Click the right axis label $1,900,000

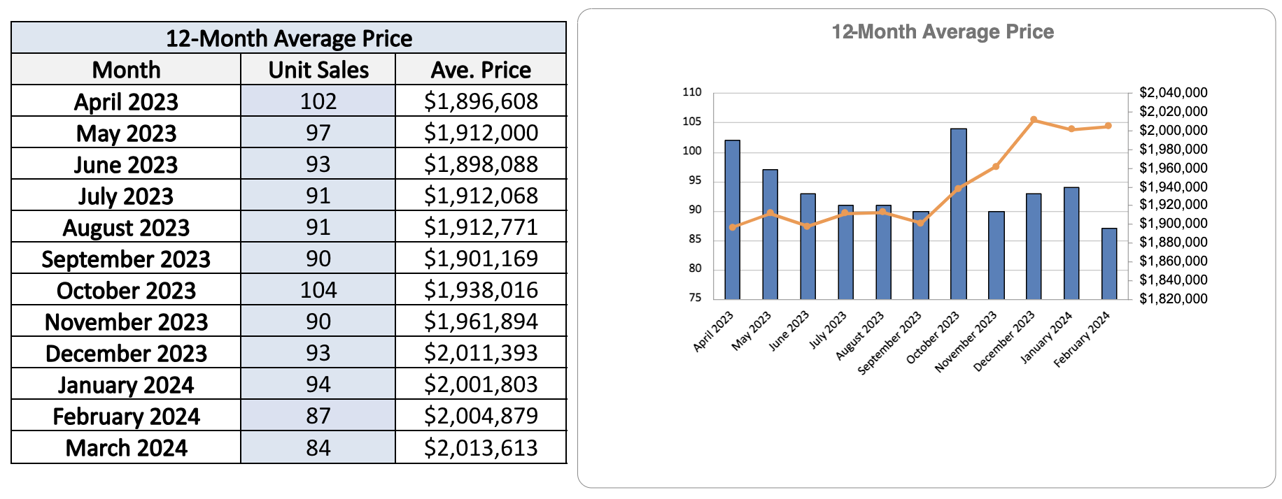pos(1174,223)
